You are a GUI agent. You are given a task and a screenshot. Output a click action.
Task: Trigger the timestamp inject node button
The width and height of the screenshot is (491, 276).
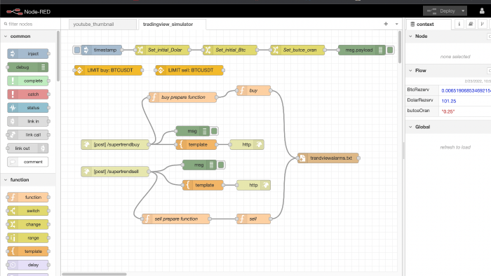(77, 50)
